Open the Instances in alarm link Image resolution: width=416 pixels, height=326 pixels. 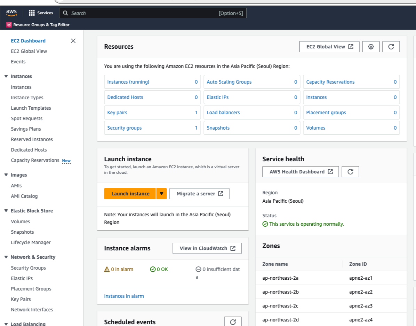click(x=124, y=296)
